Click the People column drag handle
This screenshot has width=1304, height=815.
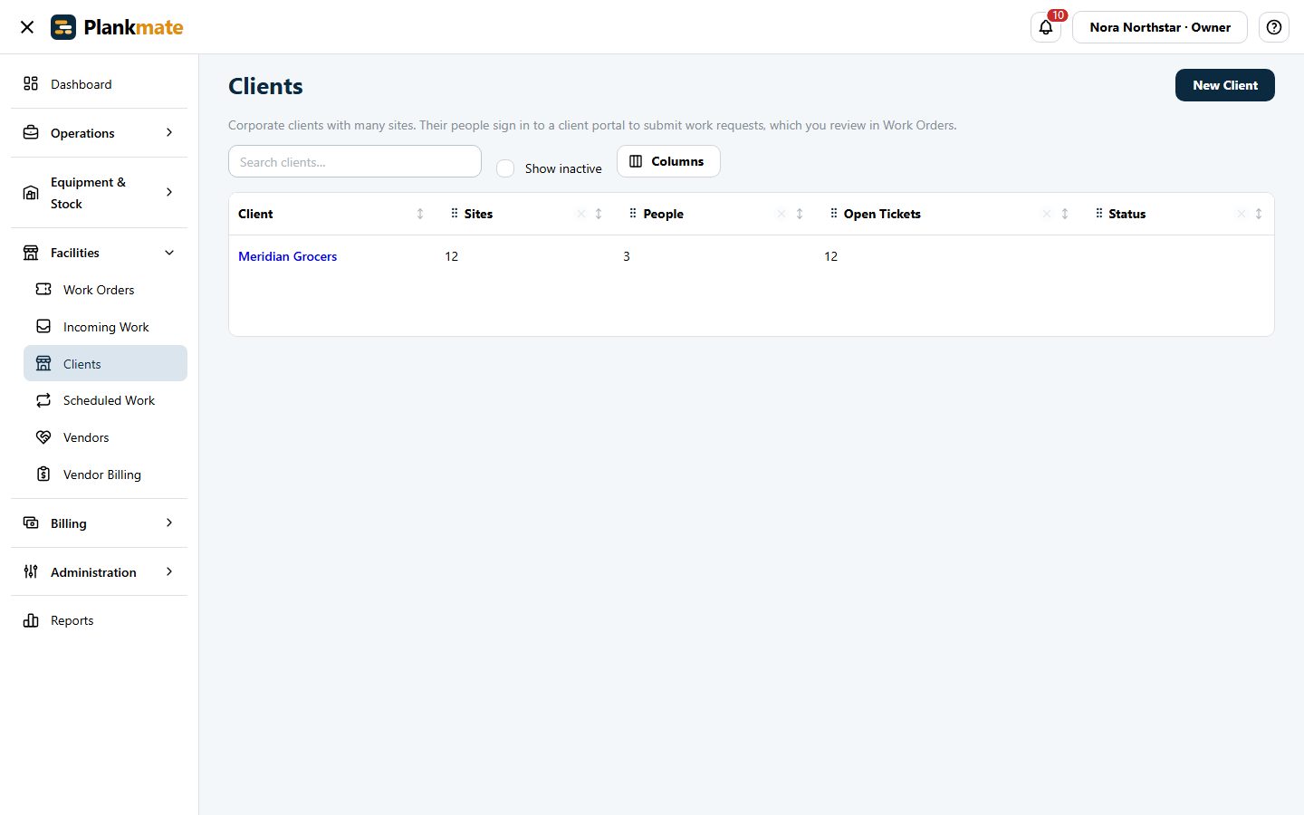click(x=633, y=214)
